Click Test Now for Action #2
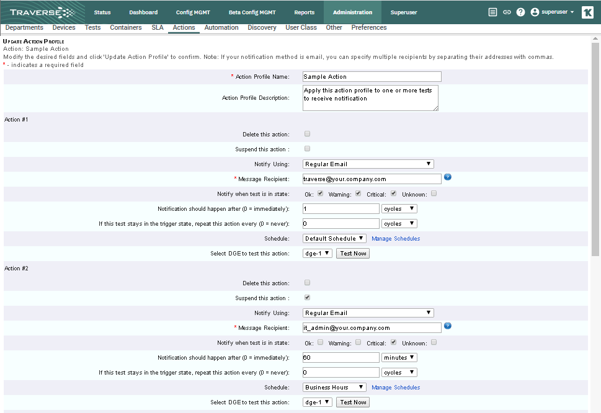 point(353,402)
